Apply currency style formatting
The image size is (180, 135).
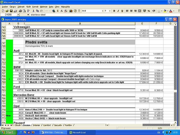pyautogui.click(x=145, y=11)
